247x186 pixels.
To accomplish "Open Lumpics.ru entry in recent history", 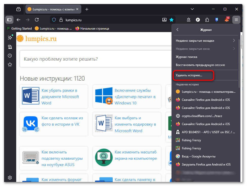I will [206, 91].
